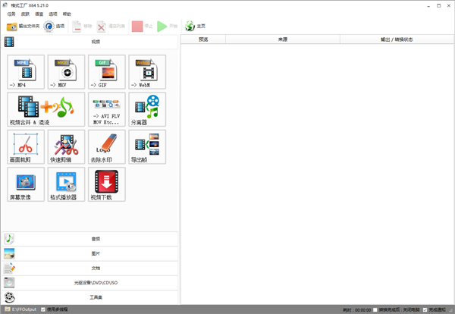The height and width of the screenshot is (314, 455).
Task: Open the GIF conversion tool
Action: click(107, 72)
